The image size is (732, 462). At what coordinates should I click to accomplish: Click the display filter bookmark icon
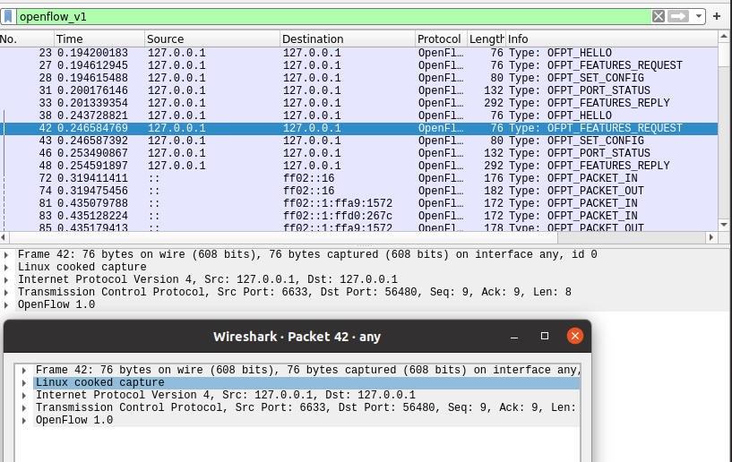(x=8, y=17)
